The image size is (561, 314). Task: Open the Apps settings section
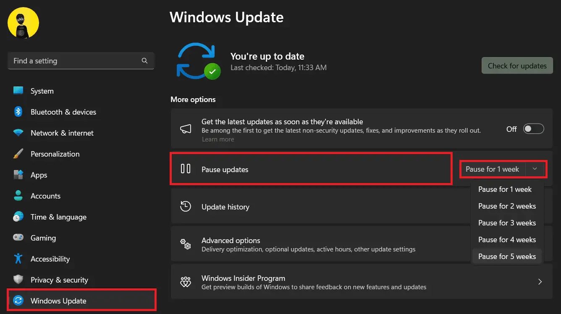pyautogui.click(x=39, y=175)
